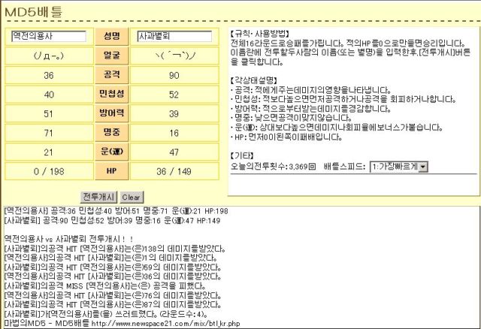This screenshot has height=329, width=481.
Task: Click the 얼굴 header cell
Action: coord(112,56)
